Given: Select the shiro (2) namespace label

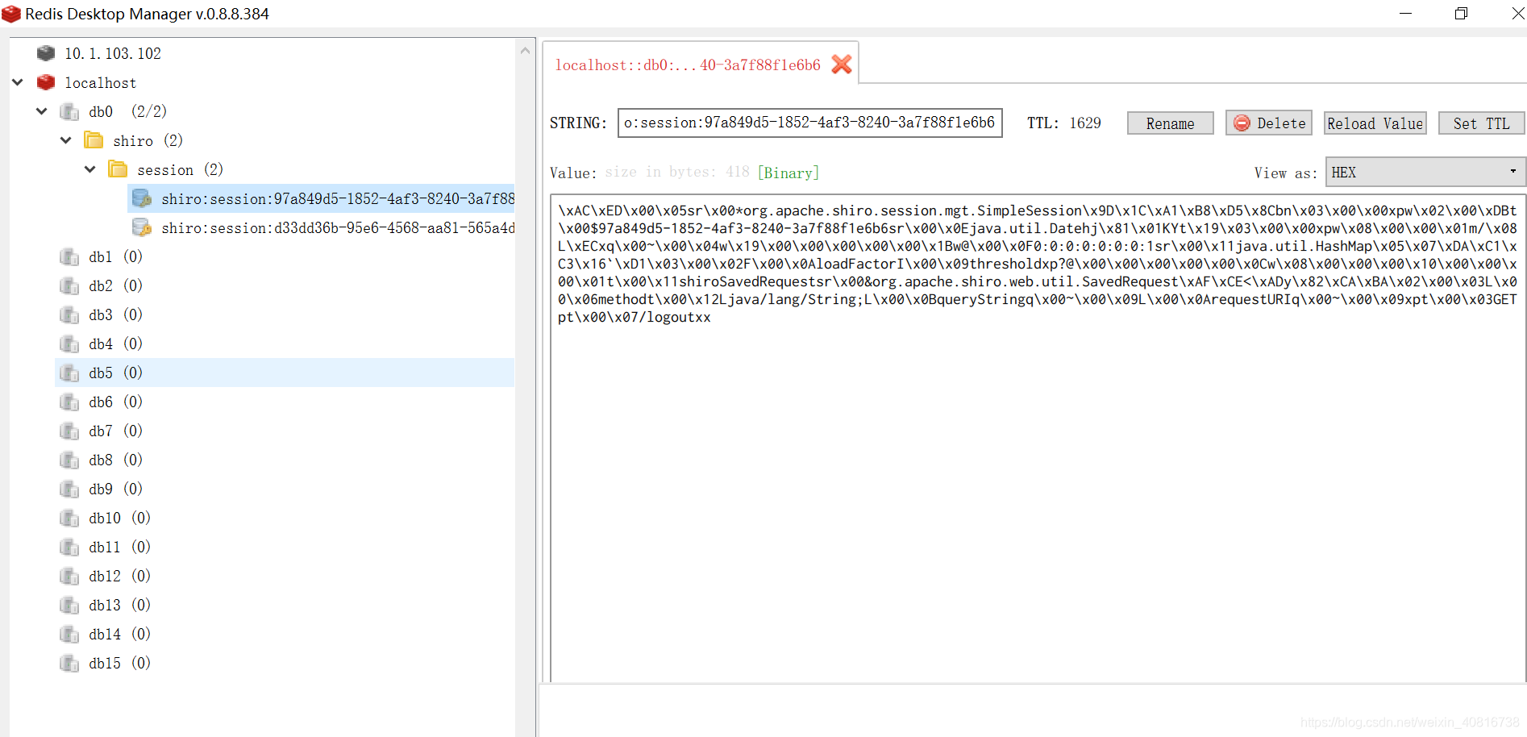Looking at the screenshot, I should pos(148,141).
